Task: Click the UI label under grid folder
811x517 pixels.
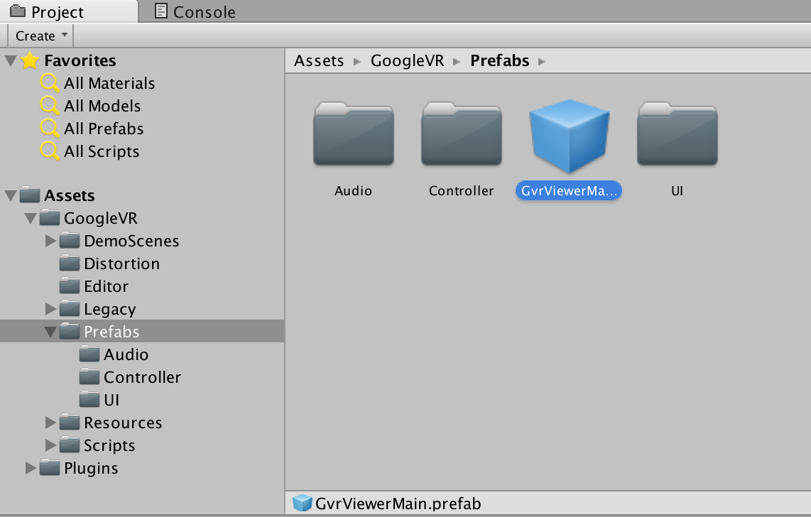Action: click(677, 191)
